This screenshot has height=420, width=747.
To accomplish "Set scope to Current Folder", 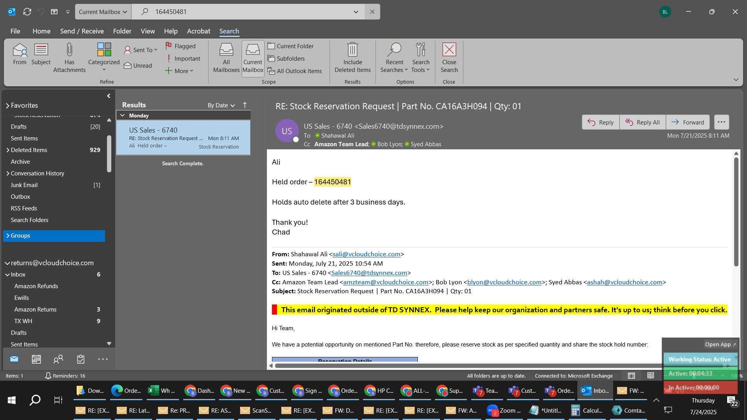I will pos(291,46).
